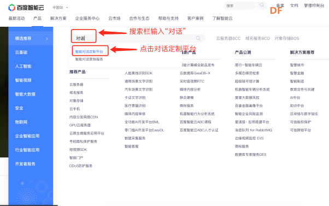This screenshot has height=206, width=329.
Task: Open 零门槛AI开发平台EasyDL link
Action: (144, 130)
